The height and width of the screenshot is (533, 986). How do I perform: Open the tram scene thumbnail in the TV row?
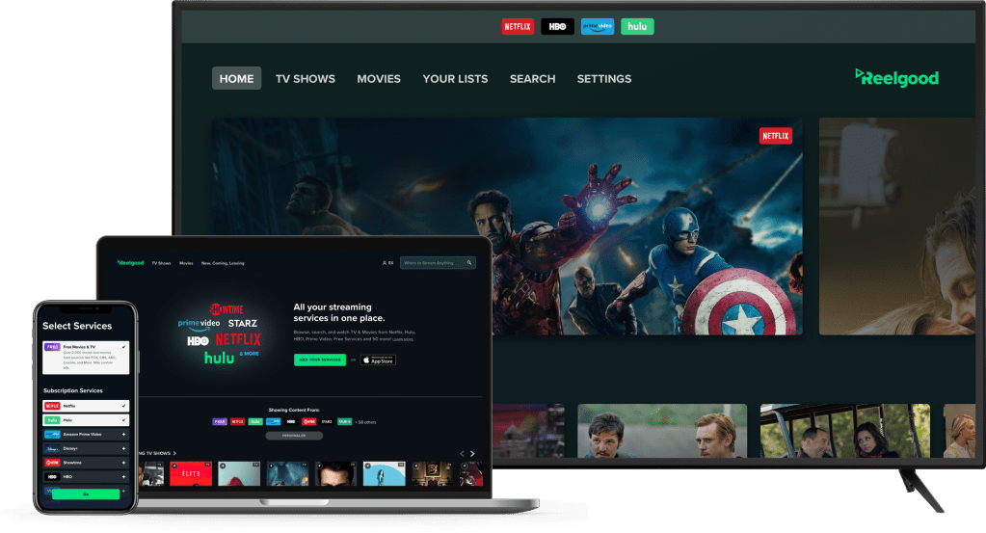click(x=844, y=431)
